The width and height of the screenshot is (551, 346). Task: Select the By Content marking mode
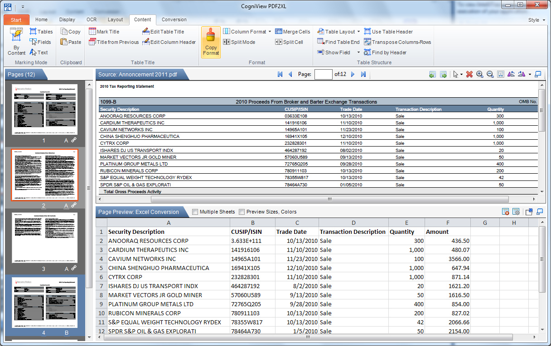16,42
